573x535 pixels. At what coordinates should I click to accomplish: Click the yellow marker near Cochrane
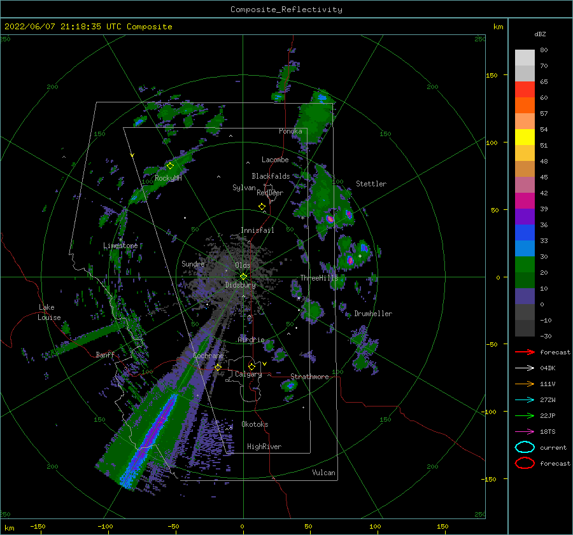point(218,367)
